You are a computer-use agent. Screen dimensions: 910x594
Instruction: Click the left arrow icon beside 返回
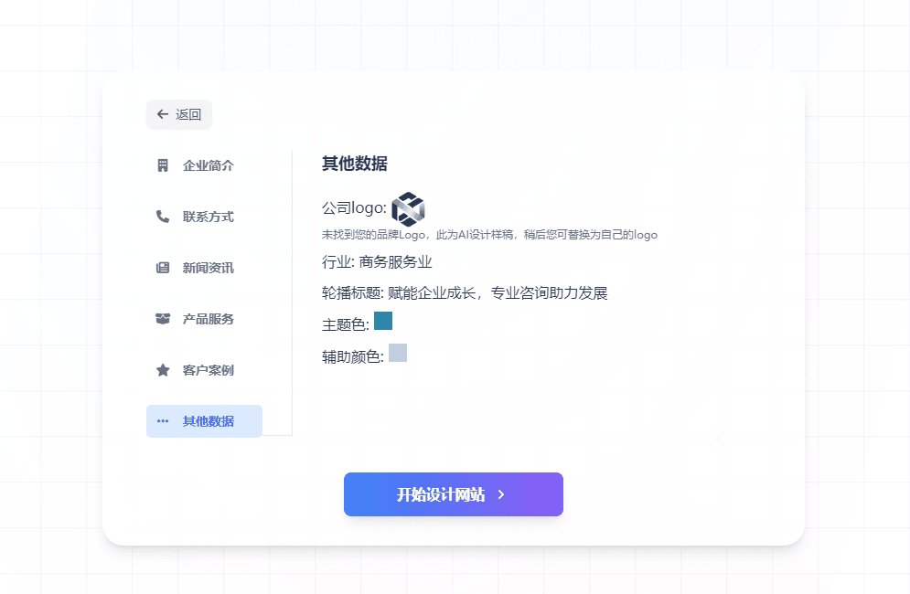[163, 114]
